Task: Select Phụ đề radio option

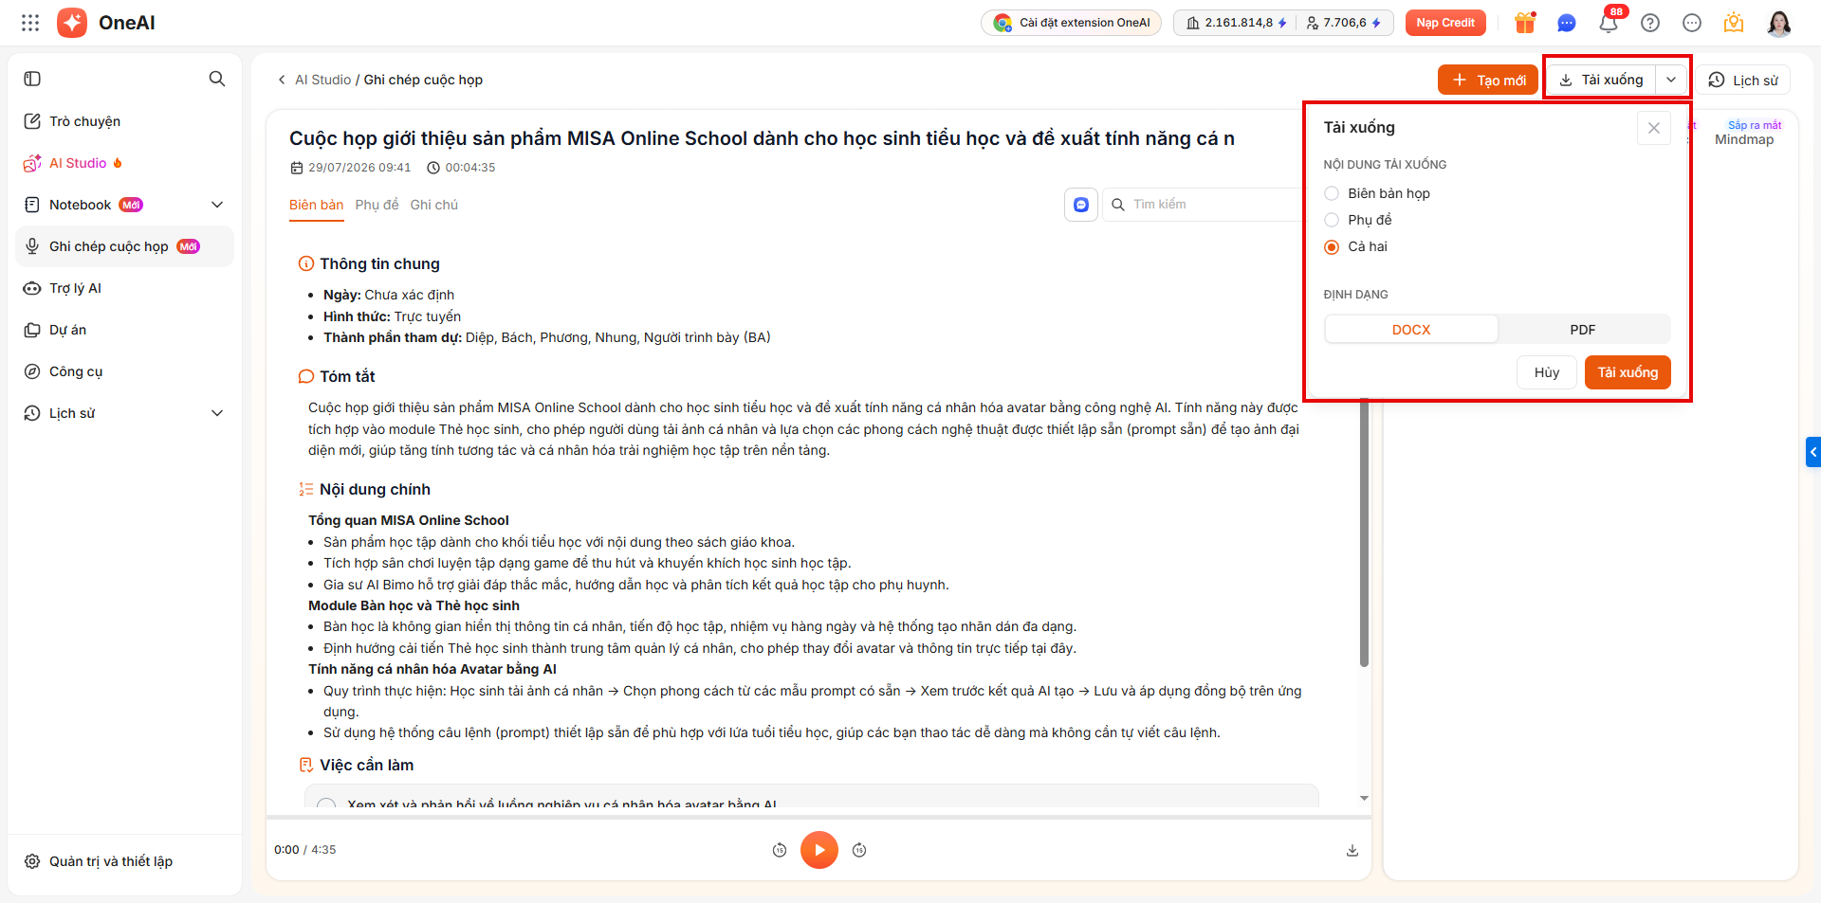Action: (x=1332, y=220)
